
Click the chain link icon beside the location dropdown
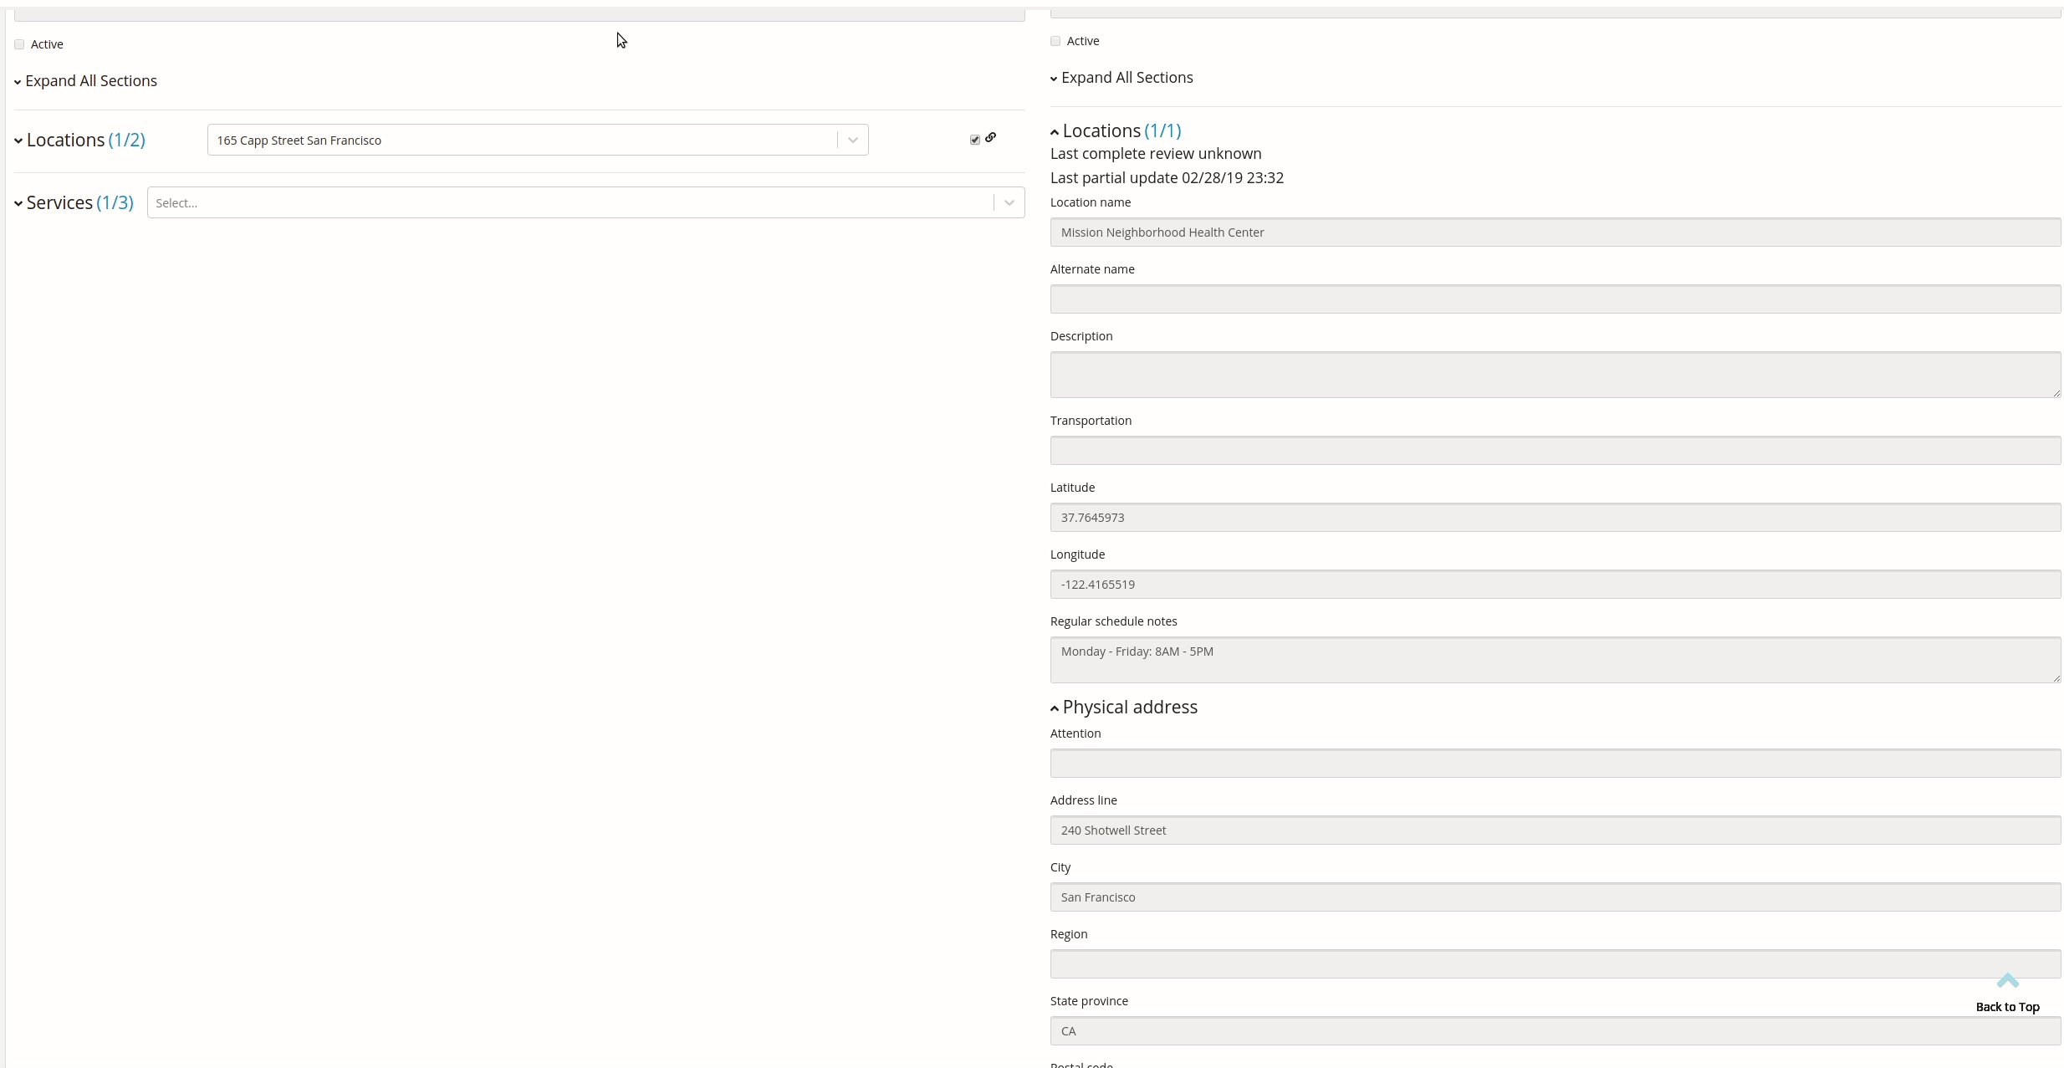coord(990,138)
